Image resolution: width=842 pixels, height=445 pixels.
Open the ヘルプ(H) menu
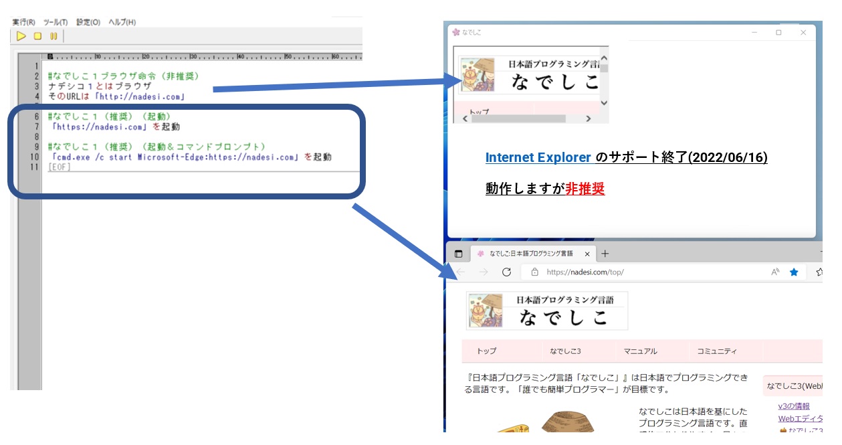(122, 22)
